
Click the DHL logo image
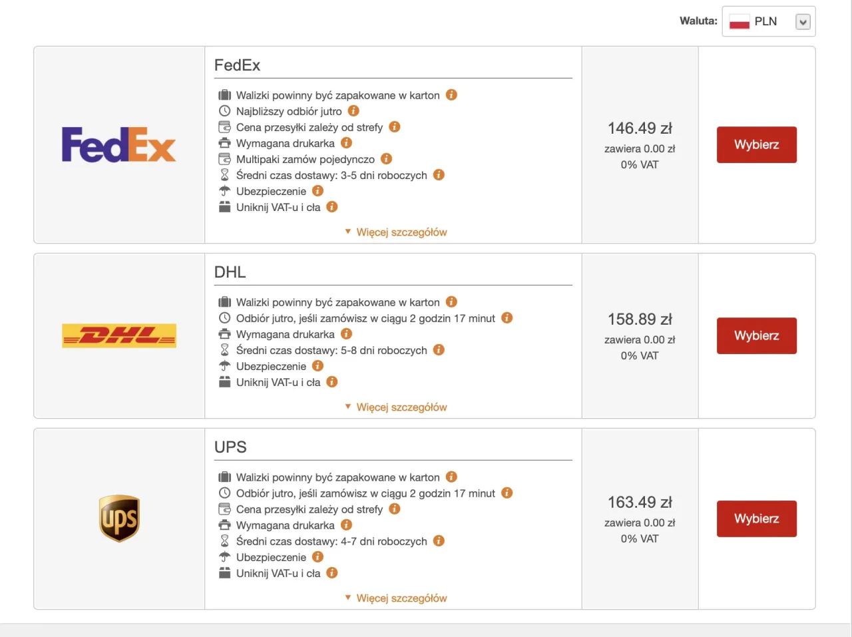[x=118, y=335]
